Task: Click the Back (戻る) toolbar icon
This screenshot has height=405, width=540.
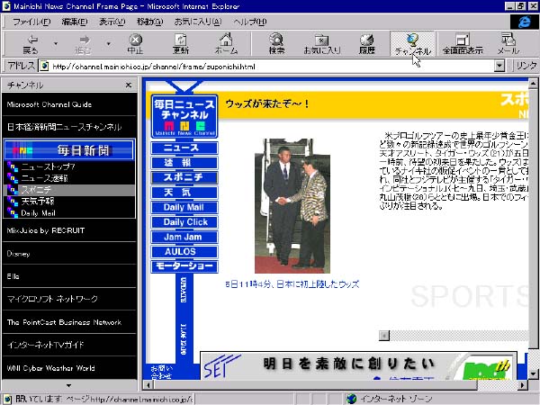Action: (x=31, y=43)
